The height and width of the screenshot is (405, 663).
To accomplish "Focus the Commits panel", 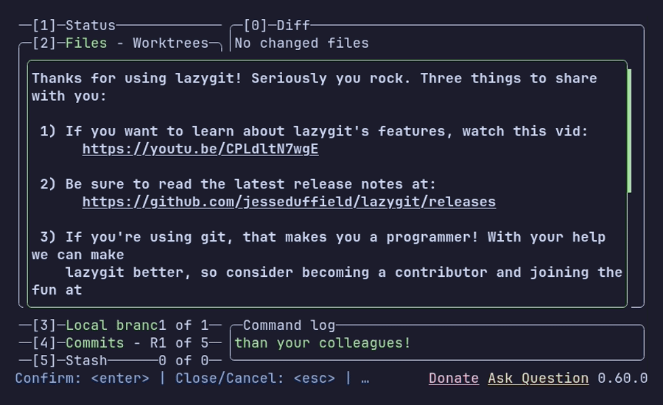I will [95, 343].
